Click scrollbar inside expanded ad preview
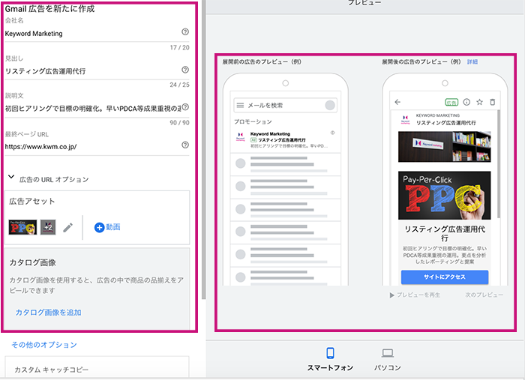Viewport: 525px width, 380px height. click(499, 164)
